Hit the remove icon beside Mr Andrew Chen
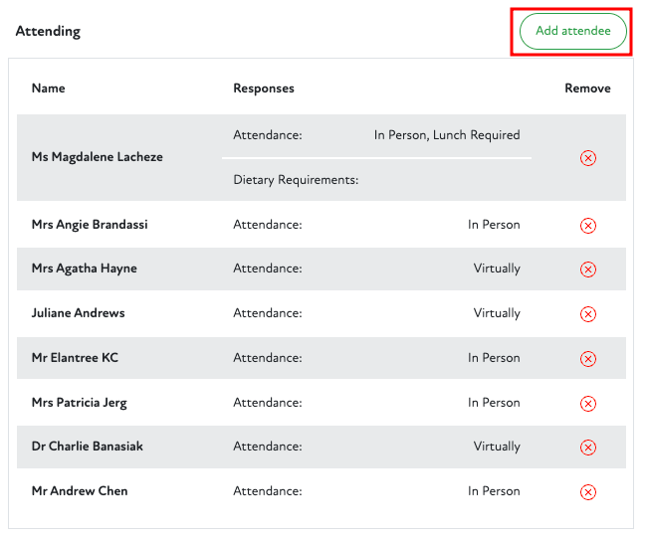Screen dimensions: 646x540 587,492
